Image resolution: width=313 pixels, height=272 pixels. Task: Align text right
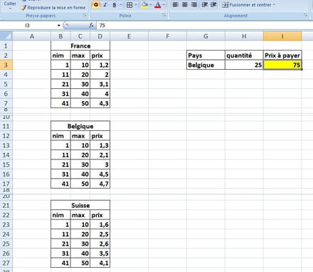(194, 5)
